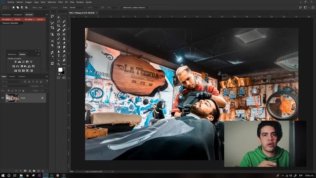The width and height of the screenshot is (316, 178).
Task: Close the IMG document tab
Action: 97,13
